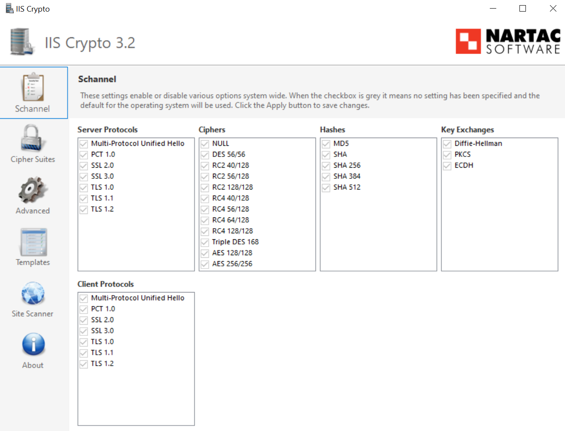
Task: Open the Schannel section icon
Action: pos(33,87)
